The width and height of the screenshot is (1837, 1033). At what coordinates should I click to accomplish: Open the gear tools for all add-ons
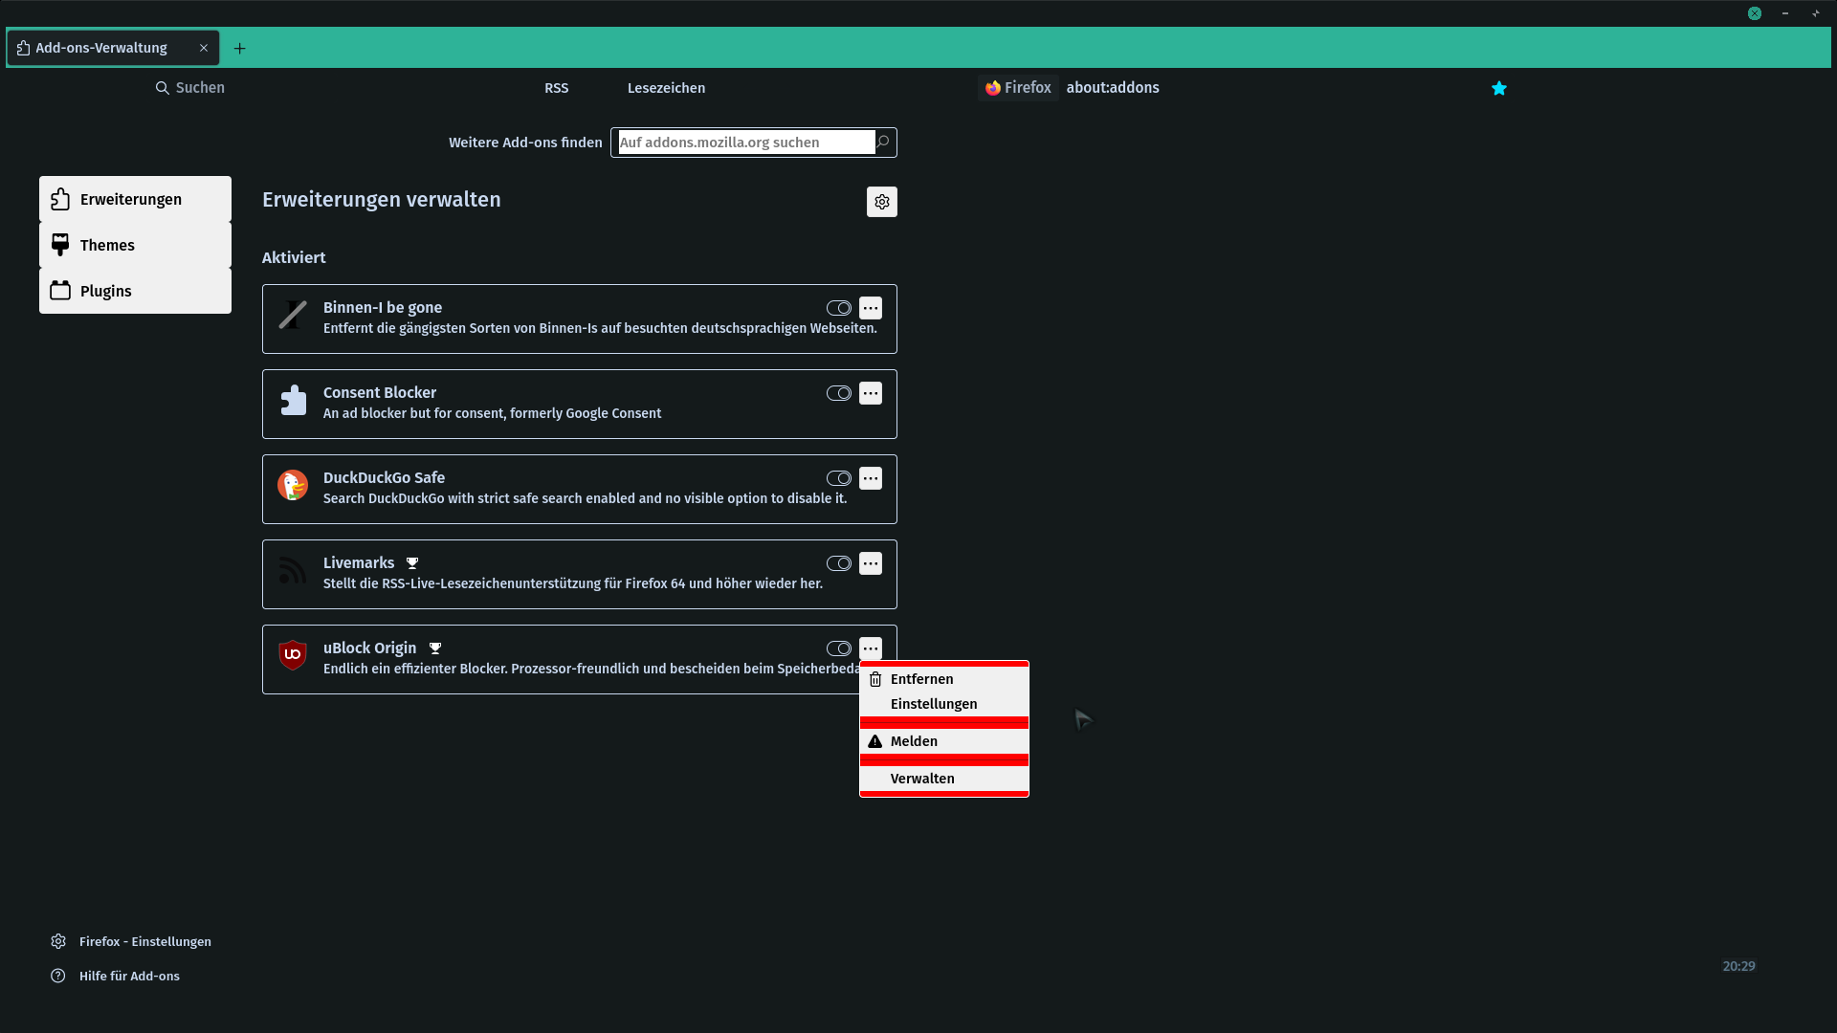tap(881, 202)
